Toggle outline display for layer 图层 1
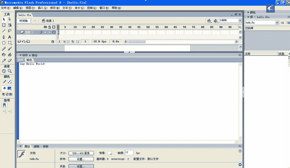Screen dimensions: 290x168 click(x=54, y=32)
